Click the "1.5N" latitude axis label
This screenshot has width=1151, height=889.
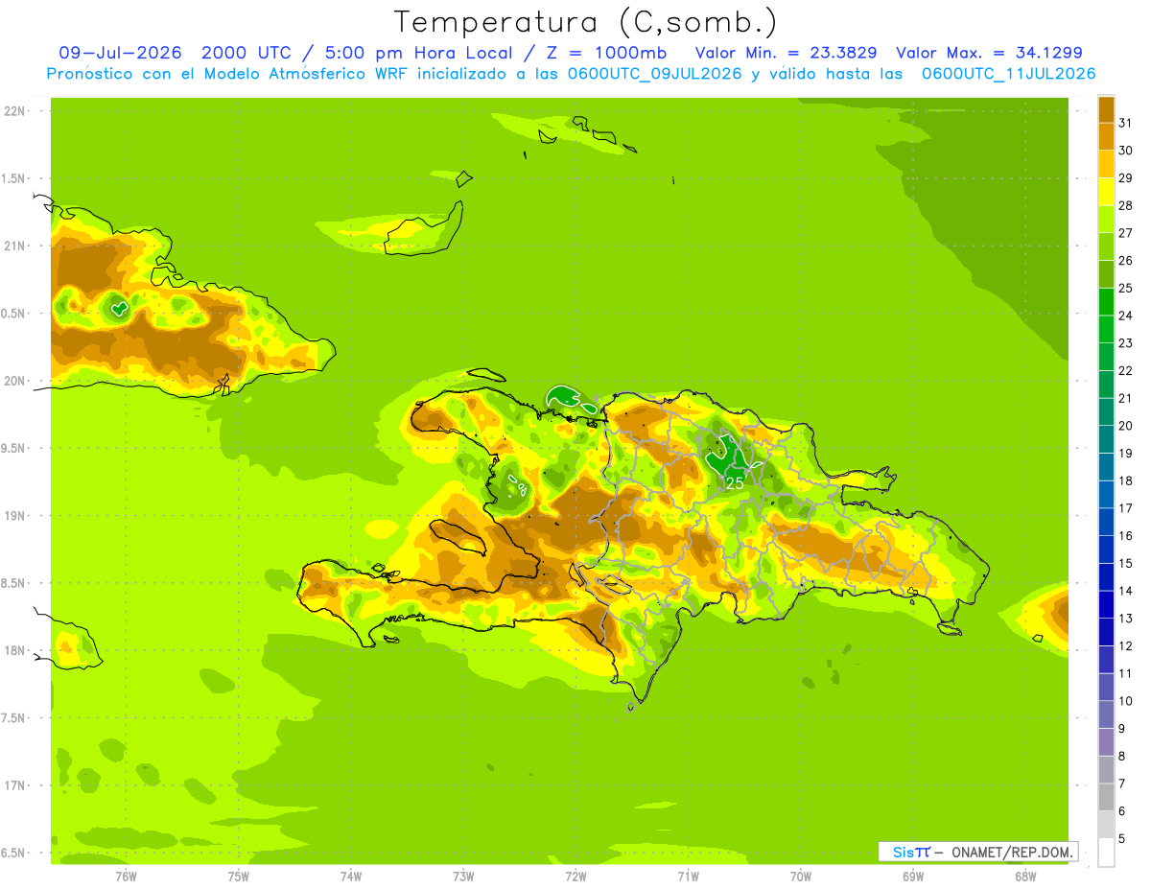(15, 179)
